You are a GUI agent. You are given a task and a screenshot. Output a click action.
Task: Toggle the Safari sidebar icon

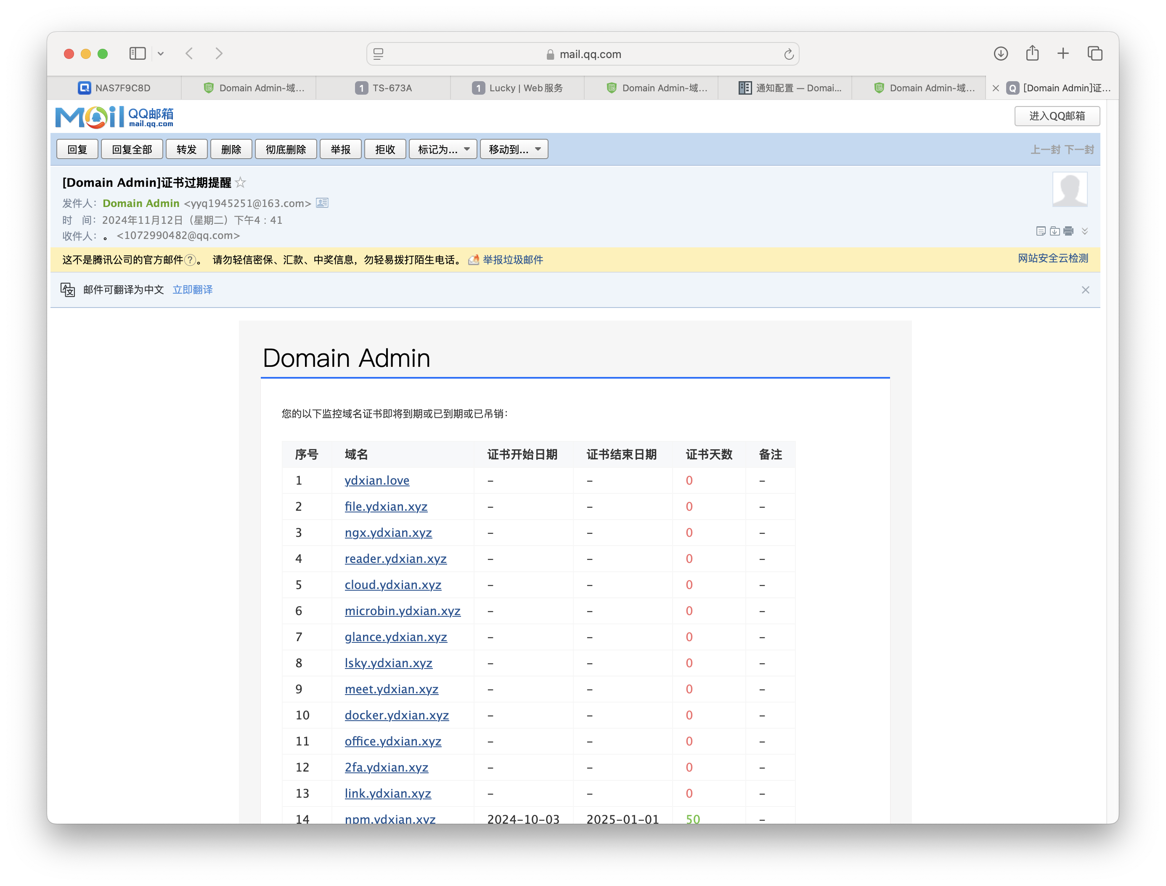[137, 53]
